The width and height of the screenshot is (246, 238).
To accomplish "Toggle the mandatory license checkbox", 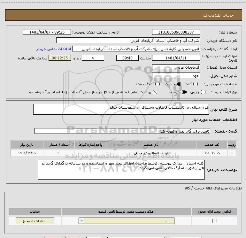I will [x=214, y=221].
